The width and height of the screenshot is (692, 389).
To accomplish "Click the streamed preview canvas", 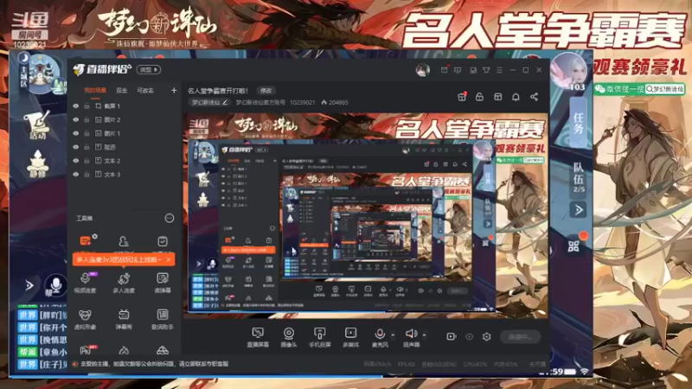I will click(366, 215).
